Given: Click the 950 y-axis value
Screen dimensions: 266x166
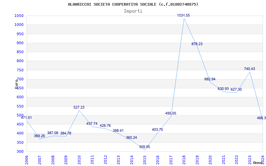Looking at the screenshot, I should point(20,34).
